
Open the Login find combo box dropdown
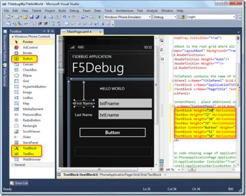tap(234, 17)
